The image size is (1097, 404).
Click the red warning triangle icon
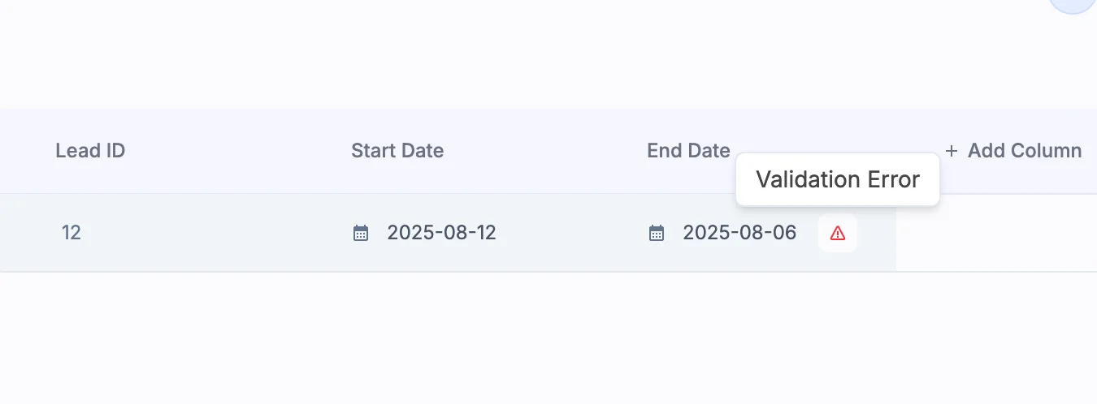[x=838, y=234]
